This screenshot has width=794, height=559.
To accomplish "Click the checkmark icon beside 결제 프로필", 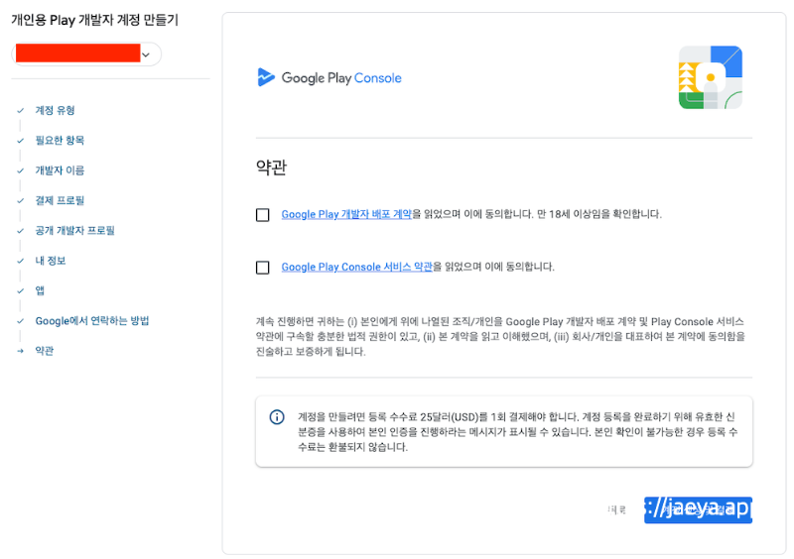I will click(20, 200).
